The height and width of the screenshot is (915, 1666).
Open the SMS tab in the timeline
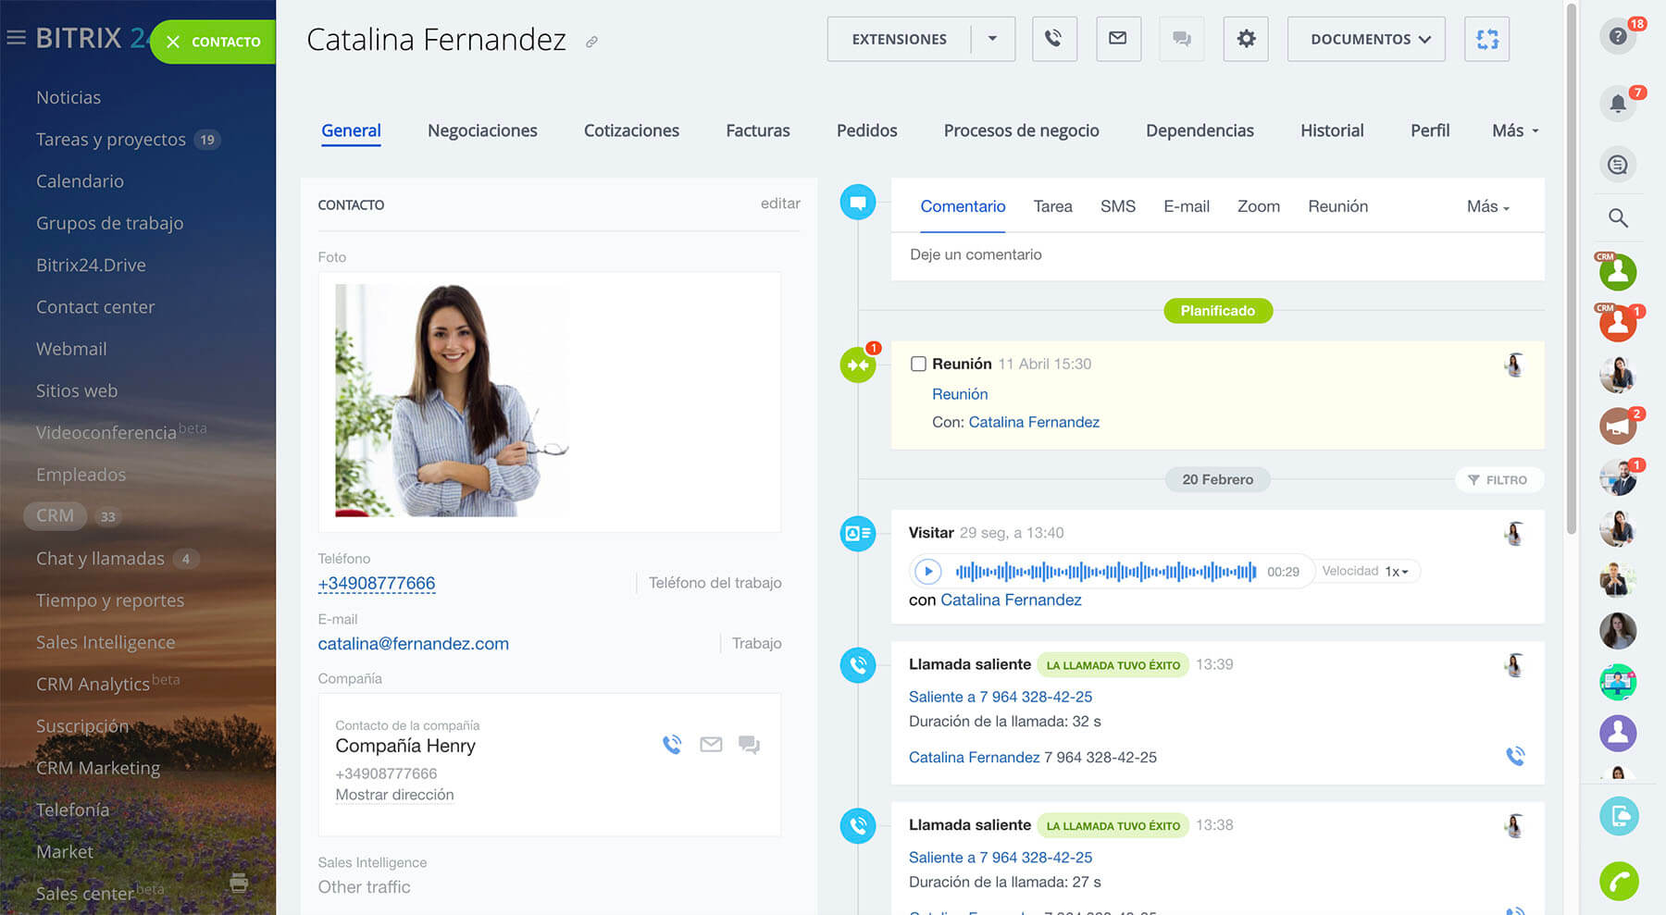1117,206
